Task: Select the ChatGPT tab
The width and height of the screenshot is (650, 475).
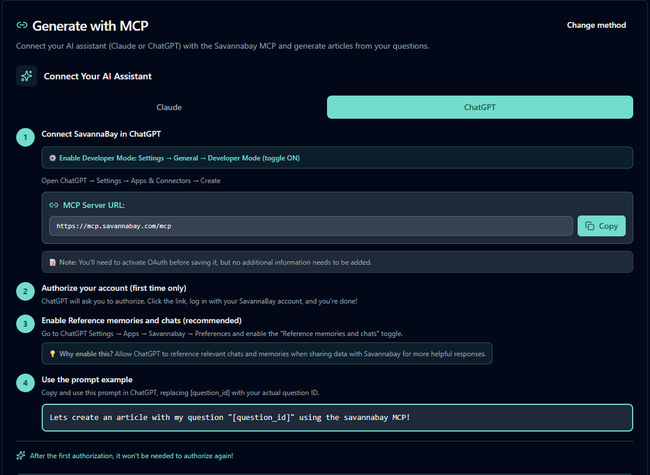Action: (x=480, y=107)
